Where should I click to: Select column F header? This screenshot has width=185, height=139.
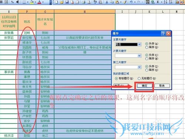click(x=27, y=12)
